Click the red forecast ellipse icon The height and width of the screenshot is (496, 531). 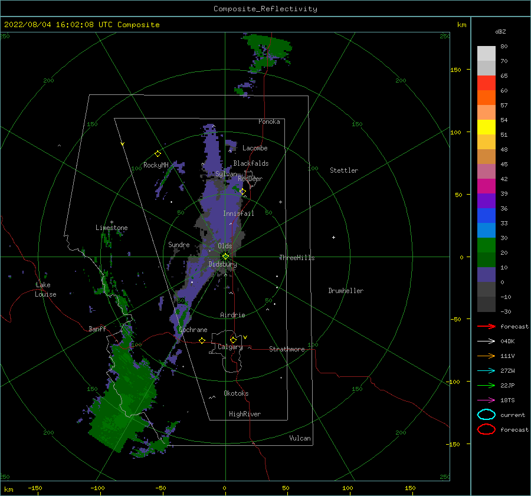(x=486, y=429)
